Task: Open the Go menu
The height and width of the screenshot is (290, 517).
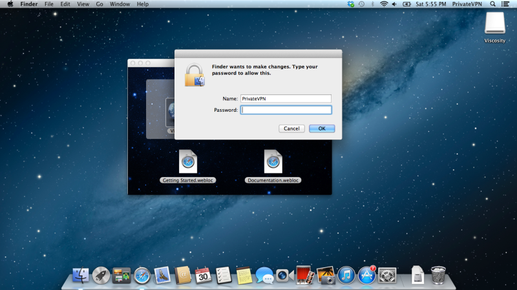Action: pos(100,4)
